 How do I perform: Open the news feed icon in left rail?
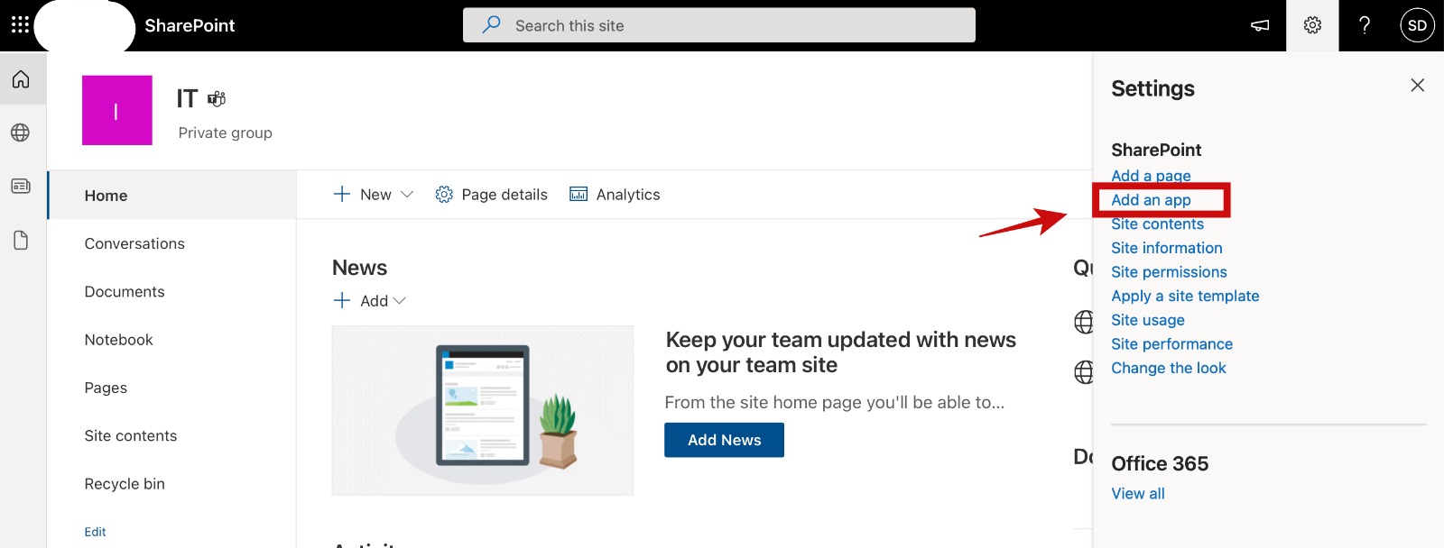[x=21, y=186]
